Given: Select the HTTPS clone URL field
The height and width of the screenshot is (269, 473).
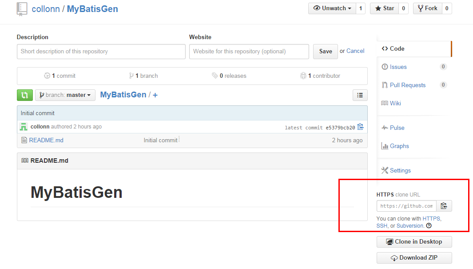Looking at the screenshot, I should tap(406, 206).
